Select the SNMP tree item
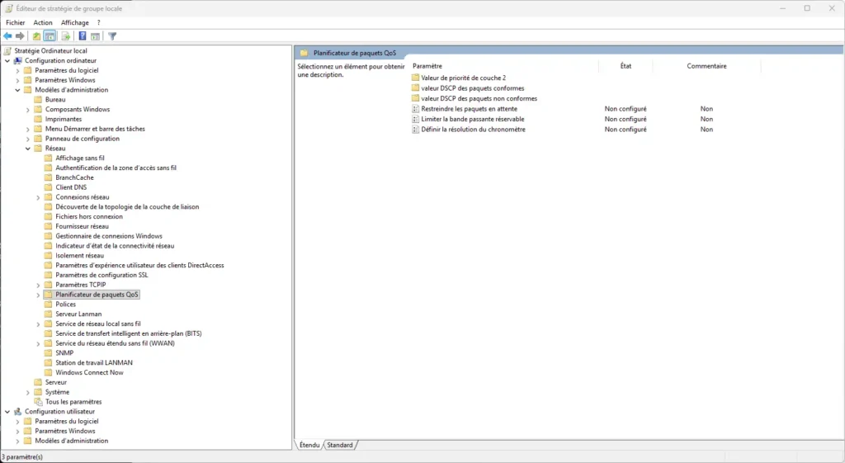 (x=64, y=353)
